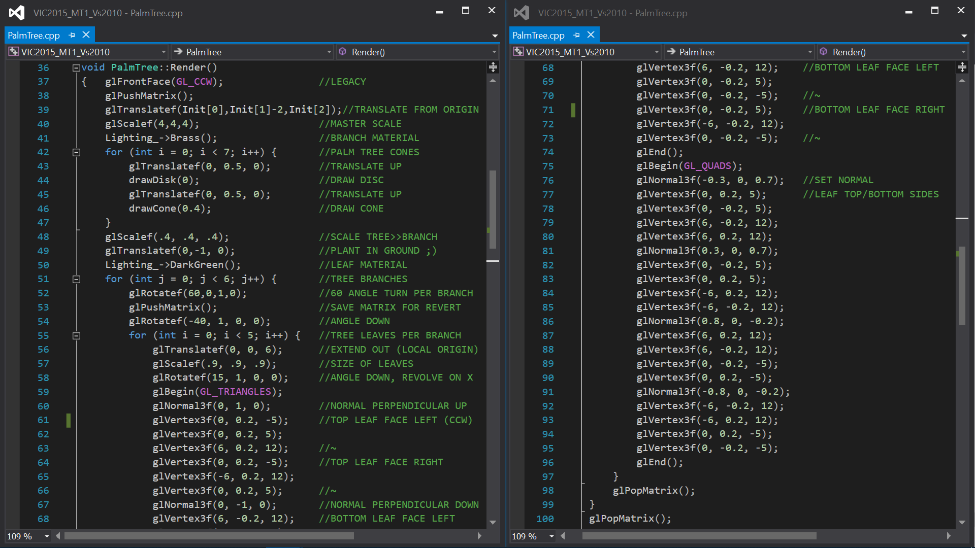Pin the PalmTree.cpp tab in left window
Viewport: 975px width, 548px height.
72,35
